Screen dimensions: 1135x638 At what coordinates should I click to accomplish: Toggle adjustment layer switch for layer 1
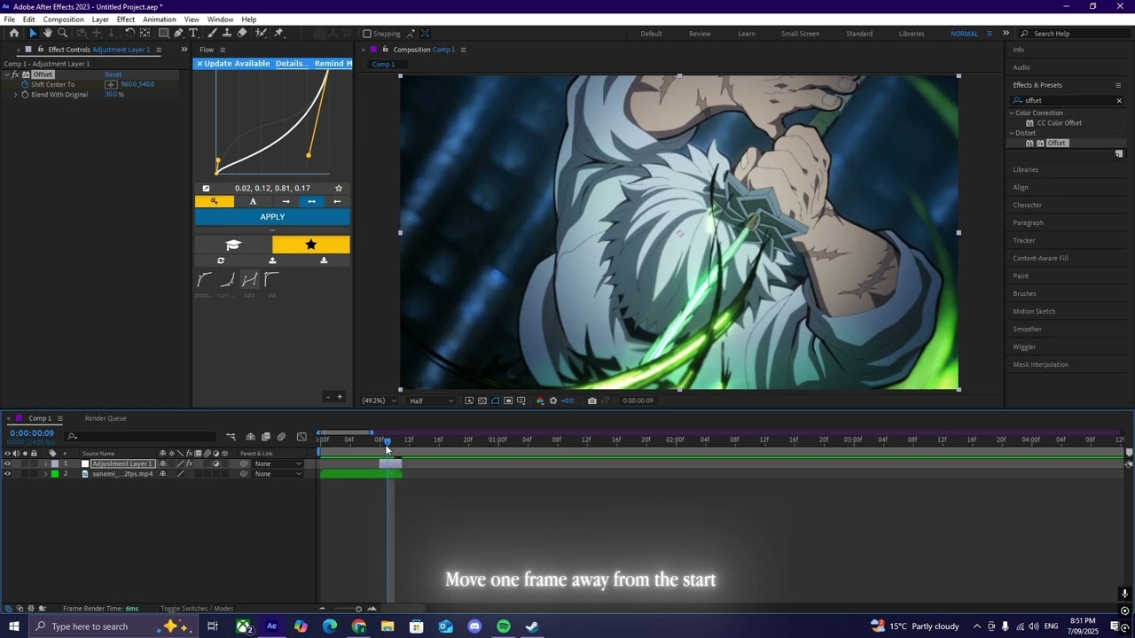point(215,463)
